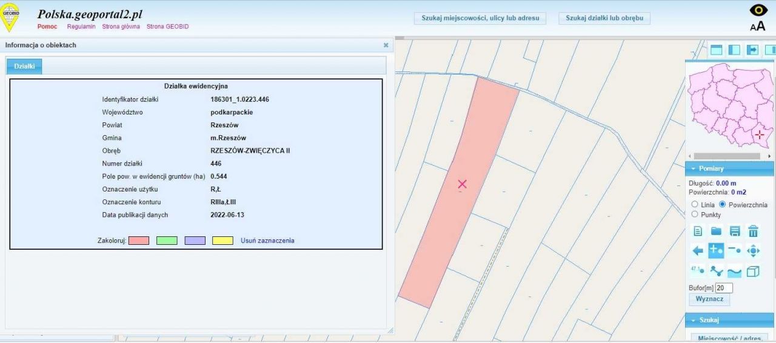Click the trash bin delete measurements icon
Image resolution: width=776 pixels, height=343 pixels.
[753, 231]
